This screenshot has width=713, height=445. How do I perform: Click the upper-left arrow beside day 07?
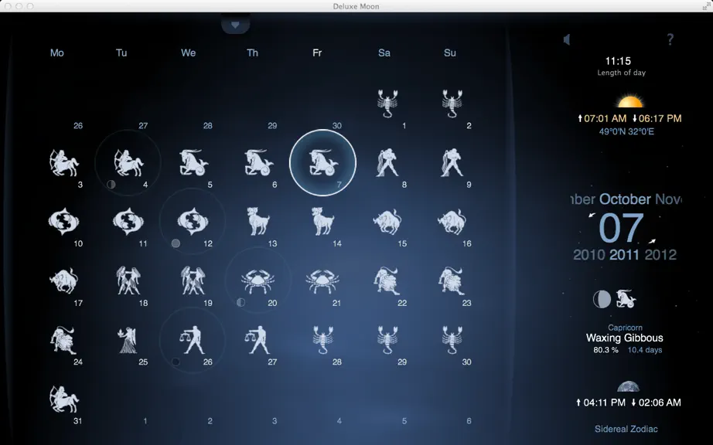pos(592,216)
